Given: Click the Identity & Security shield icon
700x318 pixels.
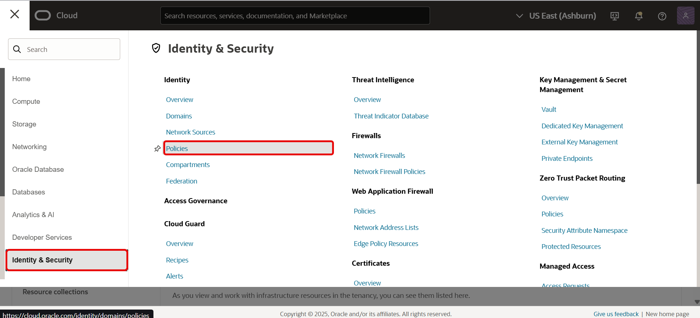Looking at the screenshot, I should click(x=156, y=48).
